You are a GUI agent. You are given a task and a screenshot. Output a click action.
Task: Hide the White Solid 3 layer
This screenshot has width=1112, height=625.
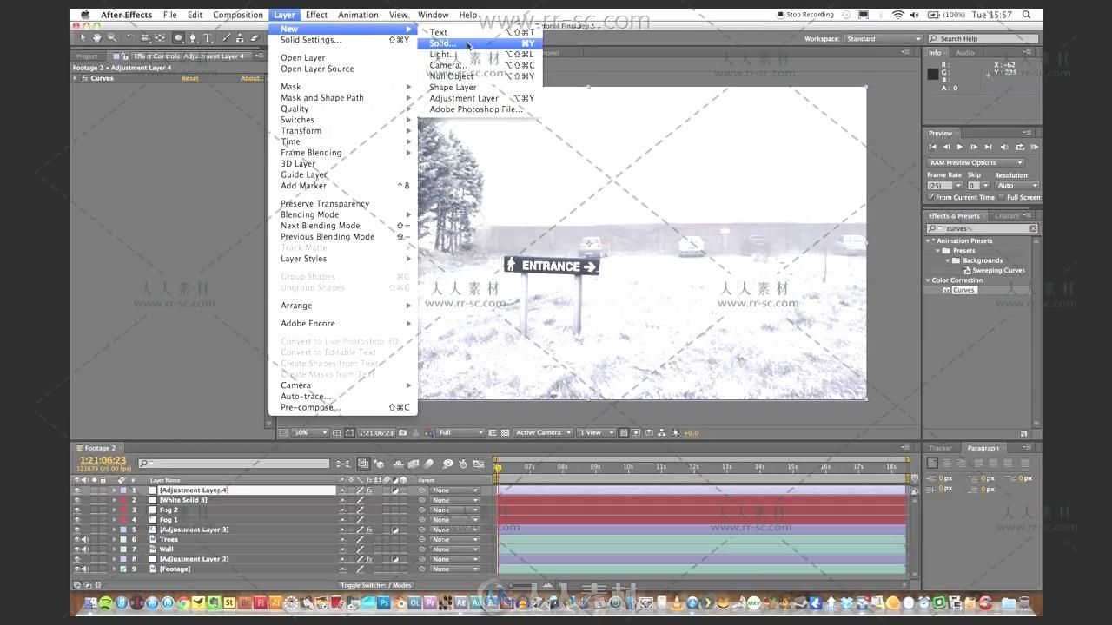click(x=76, y=500)
